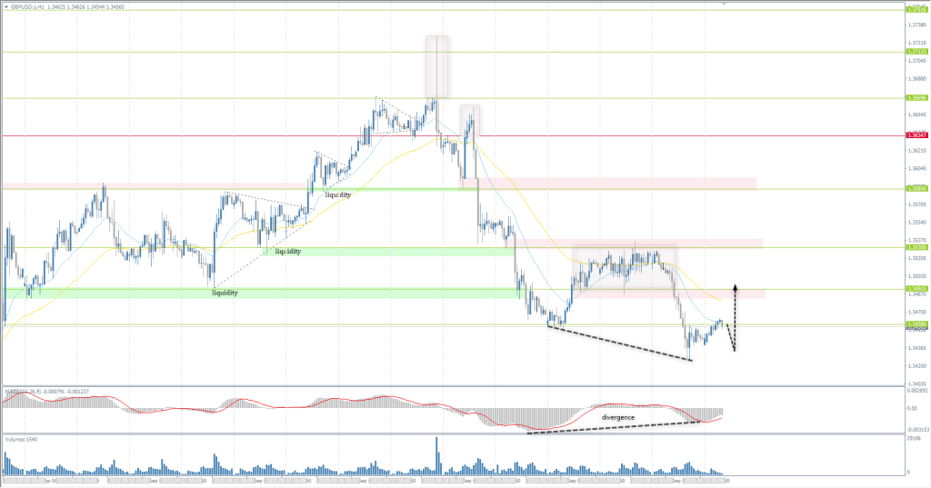Click the MACD indicator title label
Viewport: 931px width, 488px height.
tap(36, 393)
